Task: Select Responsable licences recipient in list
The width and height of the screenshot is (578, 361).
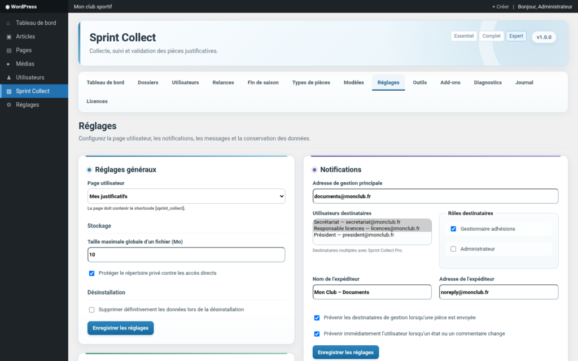Action: tap(372, 228)
